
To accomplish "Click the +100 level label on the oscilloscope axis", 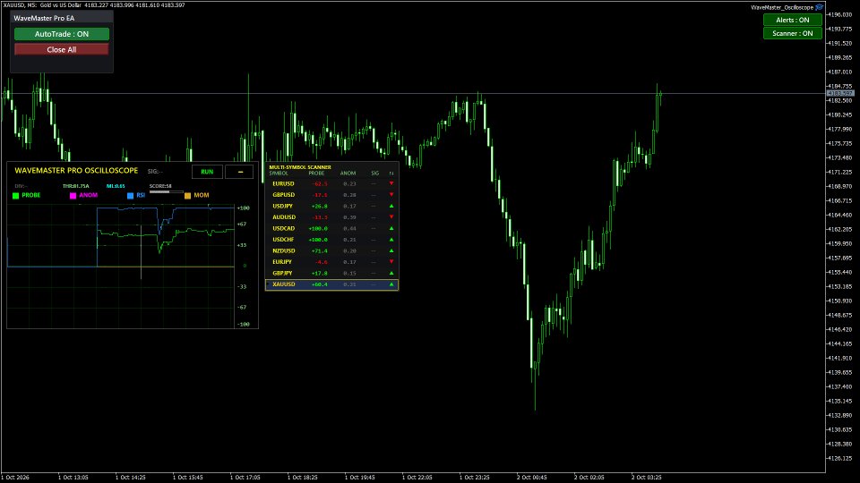I will tap(243, 208).
